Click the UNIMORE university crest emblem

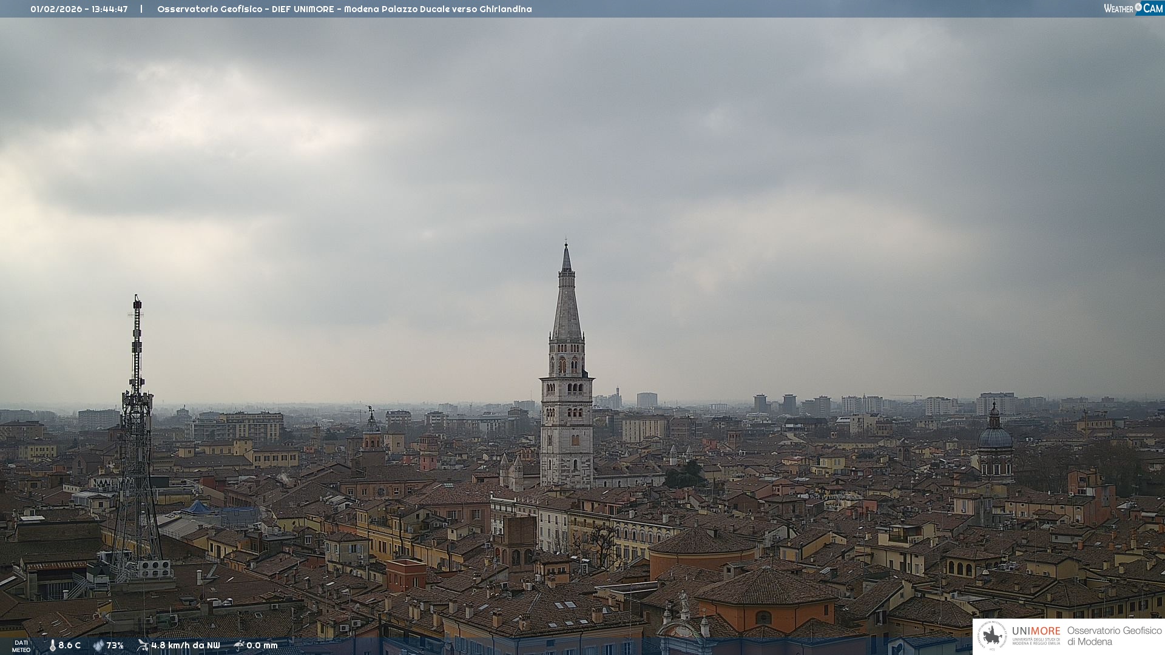pyautogui.click(x=992, y=636)
